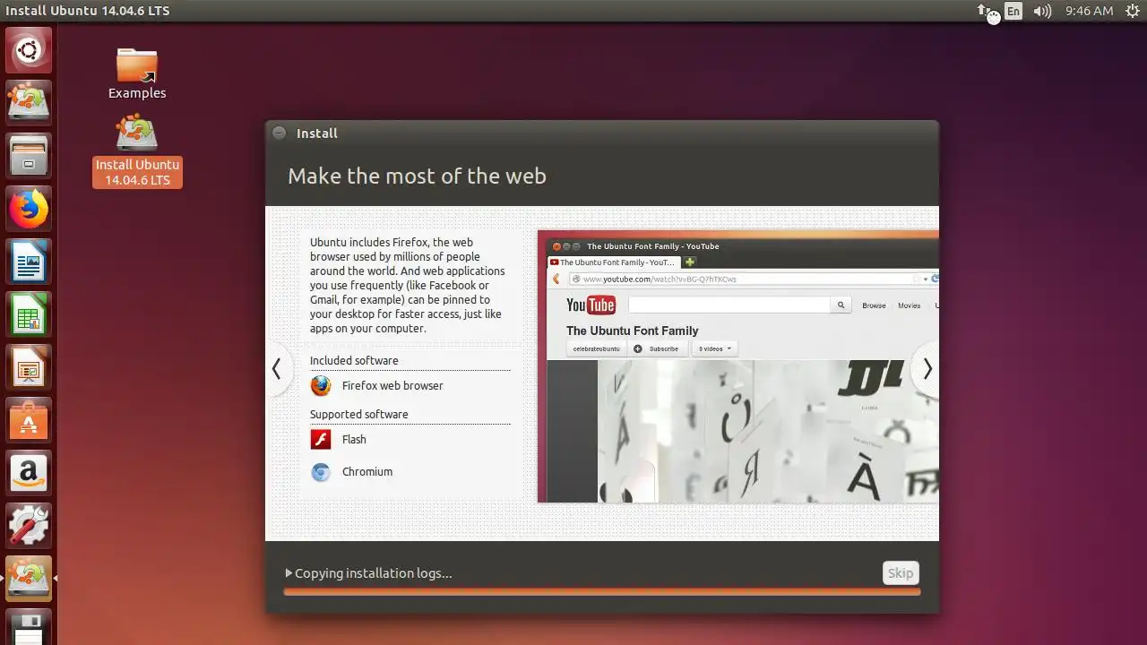Launch Firefox from the launcher
1147x645 pixels.
click(29, 209)
